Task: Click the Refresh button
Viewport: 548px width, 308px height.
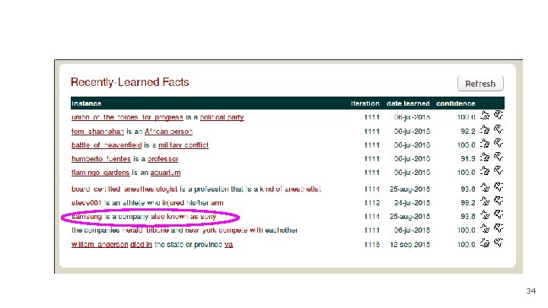Action: (x=480, y=84)
